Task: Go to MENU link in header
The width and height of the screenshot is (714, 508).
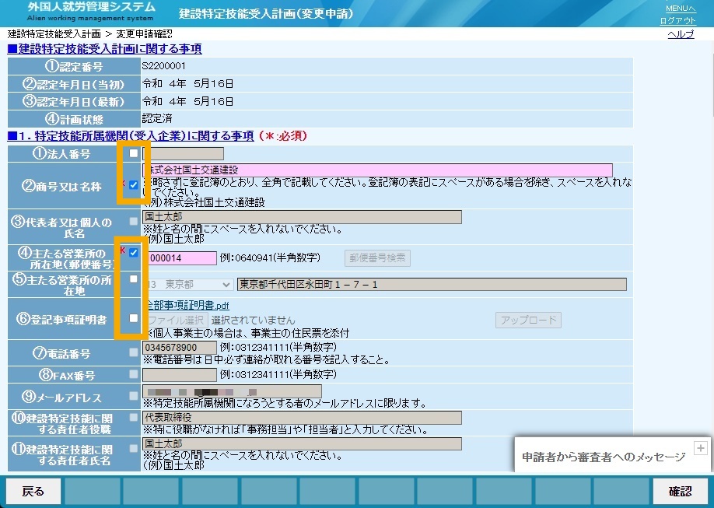Action: (x=681, y=9)
